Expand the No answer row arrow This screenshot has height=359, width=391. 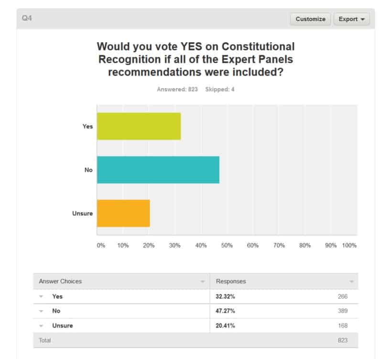(41, 311)
